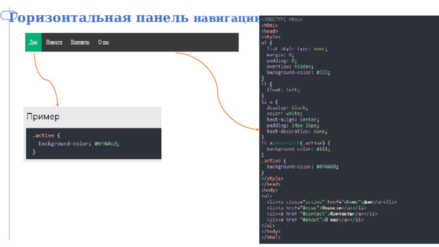The image size is (439, 247).
Task: Click 'background-color: #111;' code line
Action: (x=298, y=149)
